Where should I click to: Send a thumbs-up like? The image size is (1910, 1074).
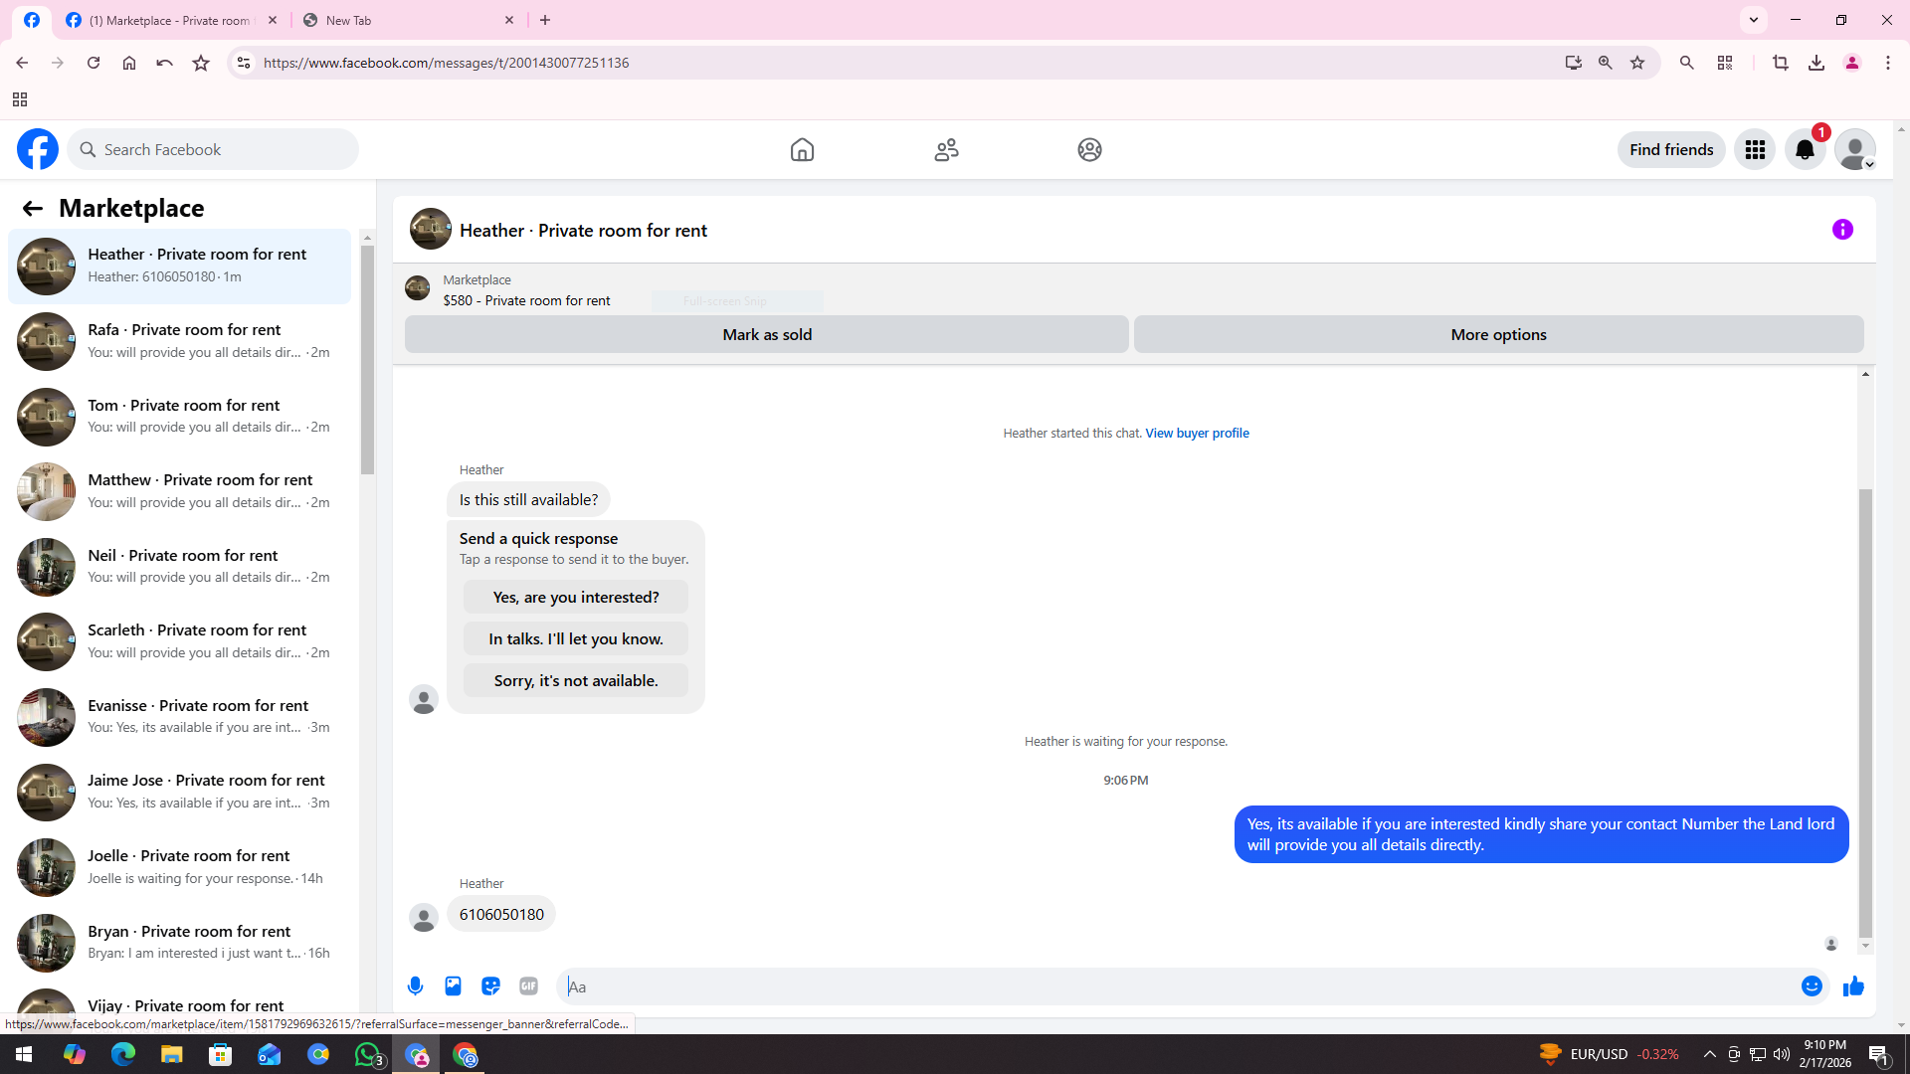[1852, 985]
